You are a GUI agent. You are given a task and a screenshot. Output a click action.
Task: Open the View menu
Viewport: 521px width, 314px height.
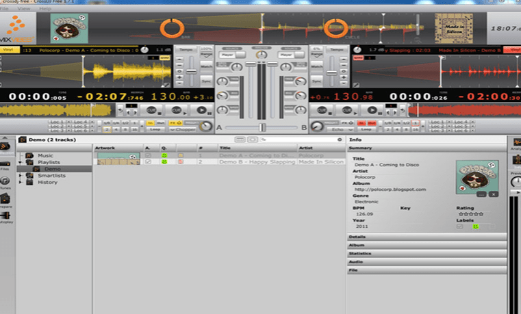coord(23,8)
